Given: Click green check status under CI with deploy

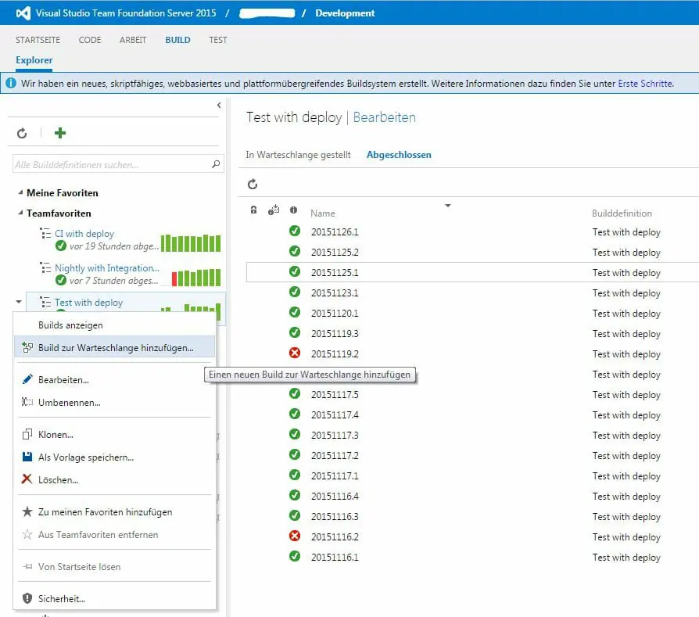Looking at the screenshot, I should click(x=61, y=246).
